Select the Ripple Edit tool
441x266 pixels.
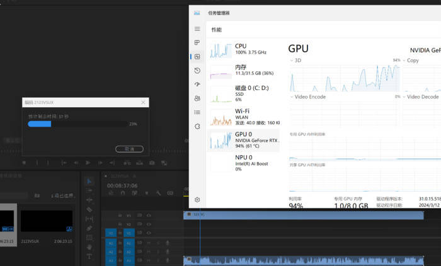tap(89, 200)
